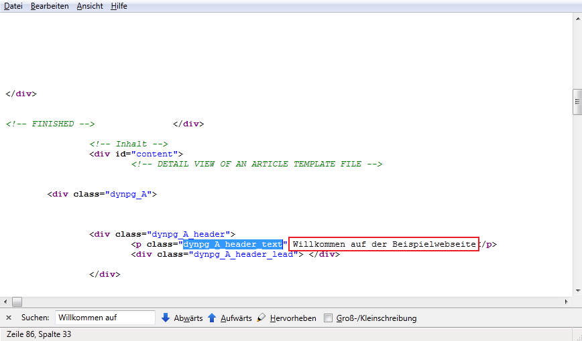Click the Abwärts down-arrow search button
Viewport: 582px width, 341px height.
click(182, 318)
